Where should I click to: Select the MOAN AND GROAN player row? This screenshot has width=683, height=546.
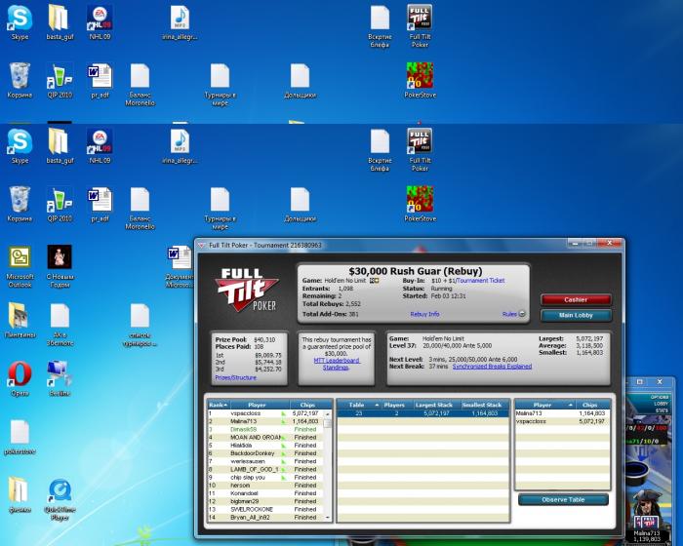click(264, 437)
